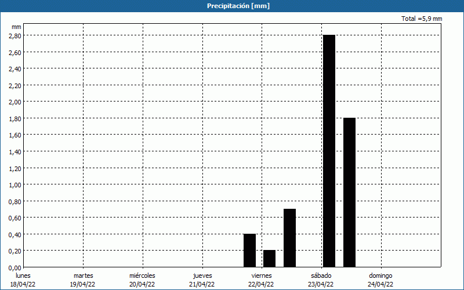The height and width of the screenshot is (290, 464).
Task: Click the 'jueves' axis label
Action: (x=202, y=276)
